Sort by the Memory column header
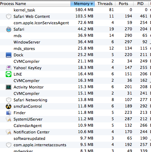 [x=83, y=4]
